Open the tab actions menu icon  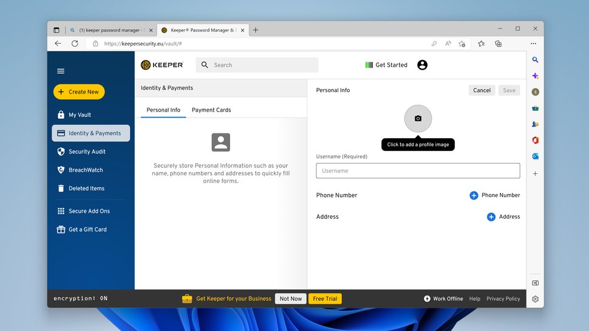coord(56,30)
